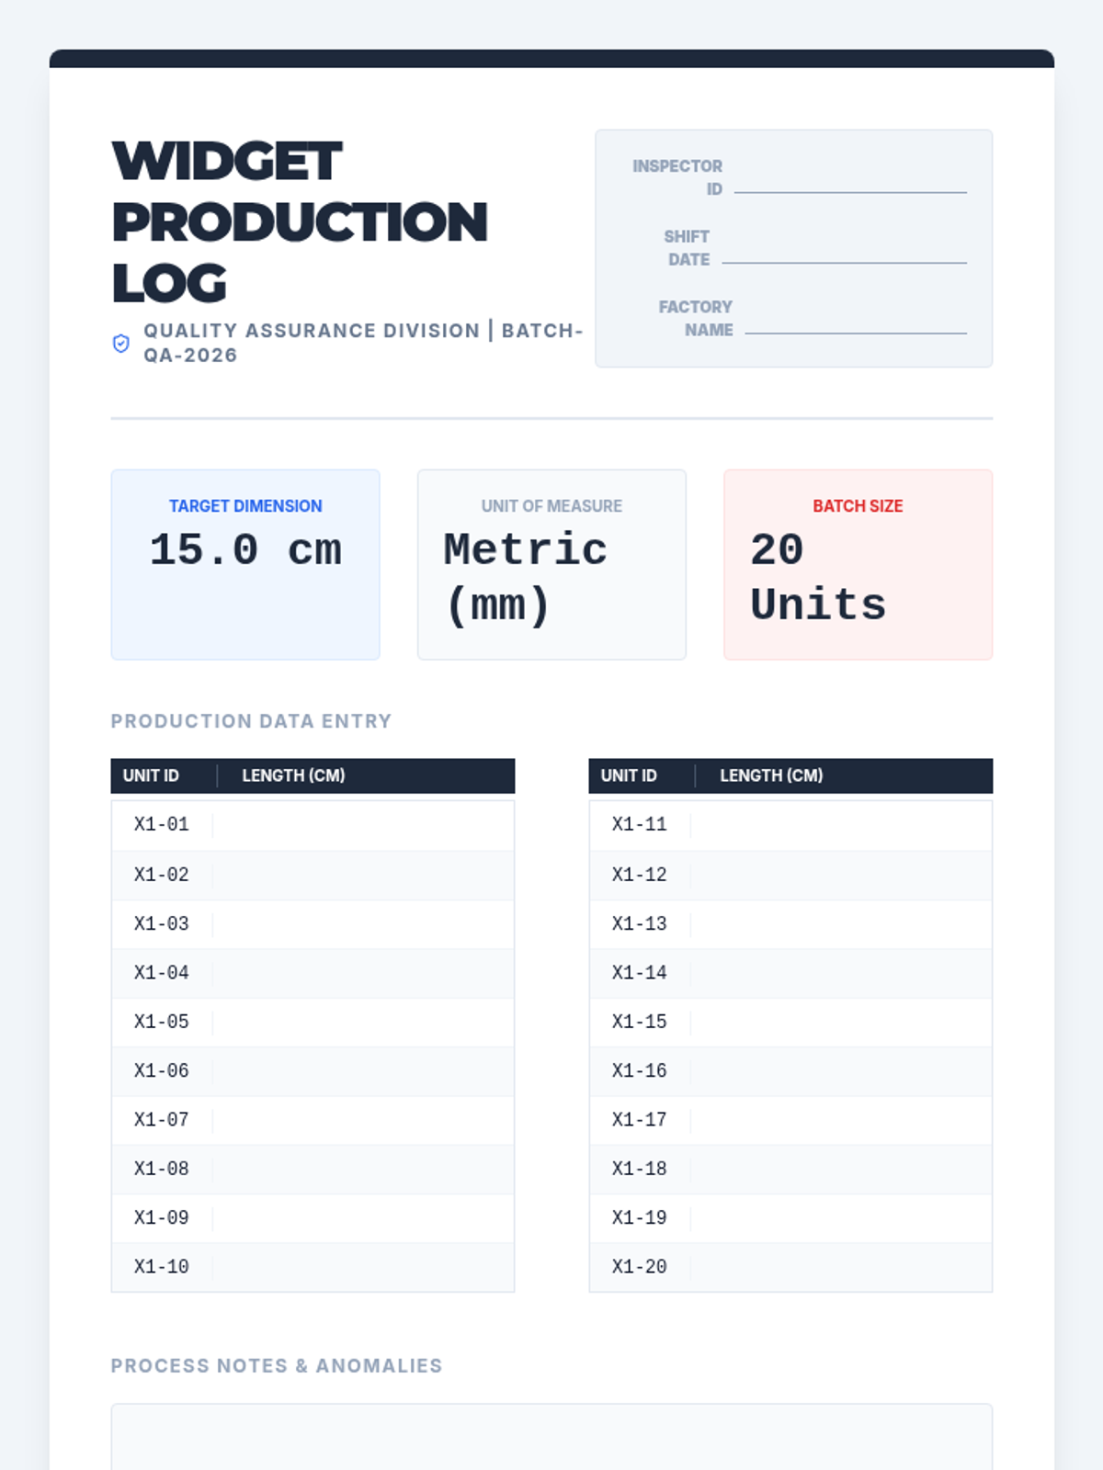Click length cell for unit X1-01

click(362, 825)
